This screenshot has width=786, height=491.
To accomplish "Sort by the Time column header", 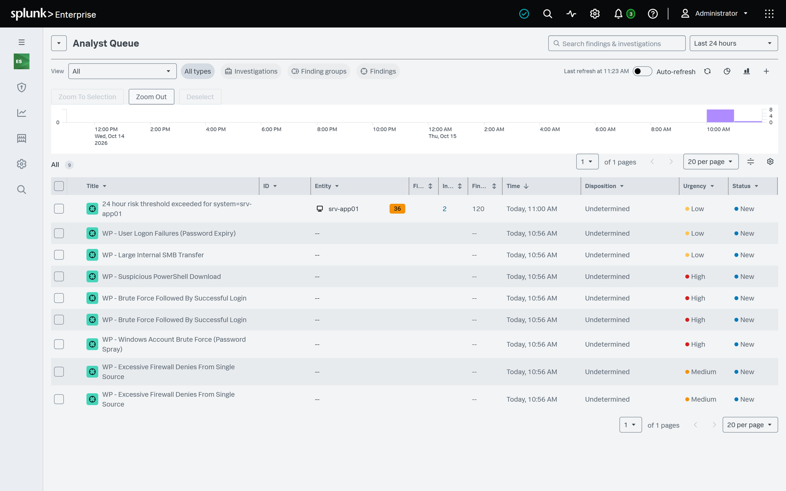I will click(517, 186).
